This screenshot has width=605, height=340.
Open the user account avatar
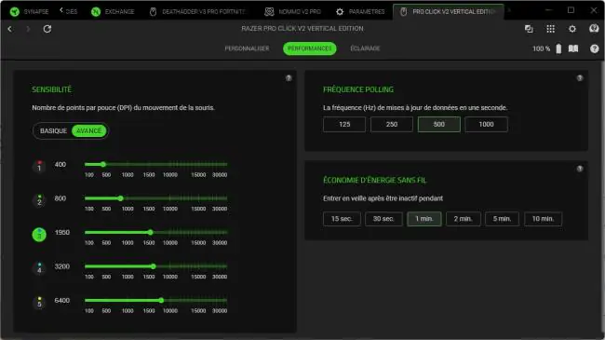(594, 29)
